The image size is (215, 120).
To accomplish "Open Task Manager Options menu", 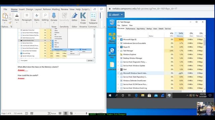I will click(124, 25).
